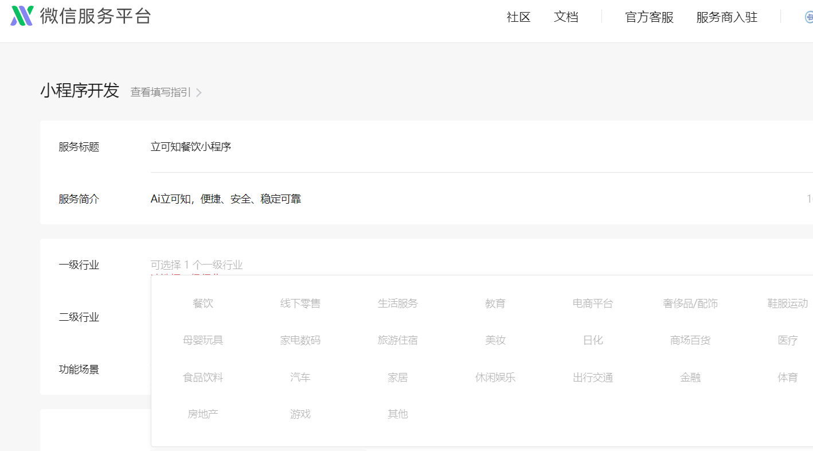The height and width of the screenshot is (451, 813).
Task: Select the 餐饮 industry option
Action: (x=203, y=304)
